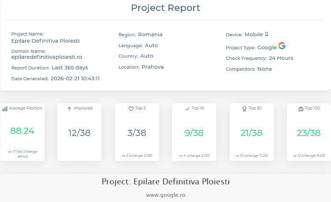Click the Top 10 value 9/38
Screen dimensions: 331x202
194,133
